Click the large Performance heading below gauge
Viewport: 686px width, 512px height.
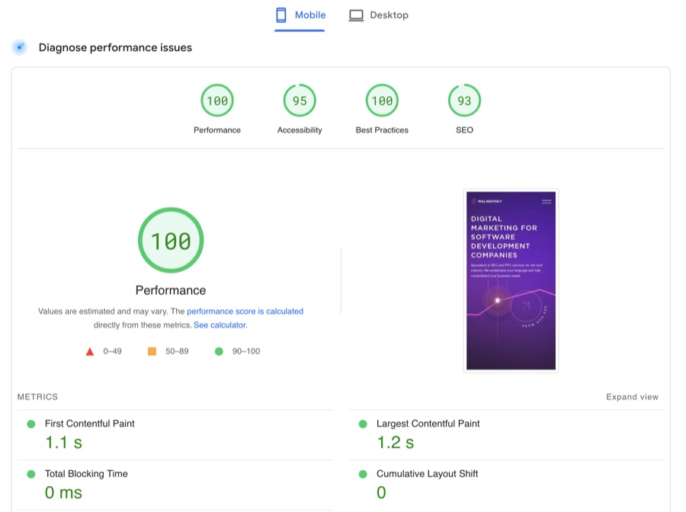click(171, 290)
